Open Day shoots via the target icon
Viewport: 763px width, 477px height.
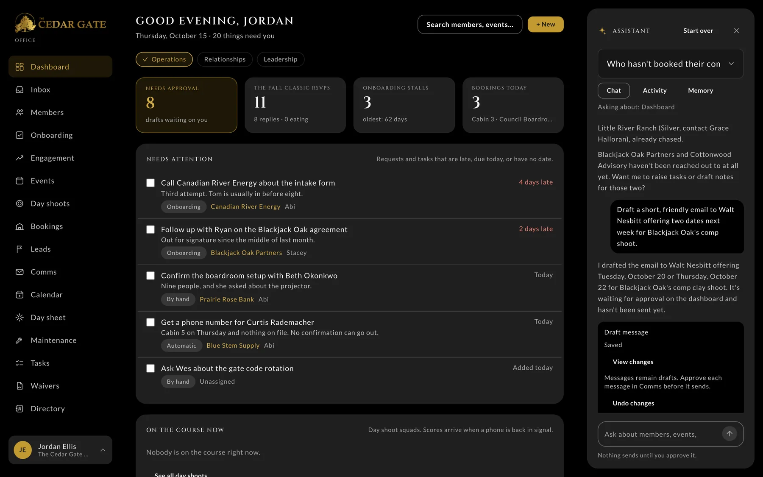(19, 204)
